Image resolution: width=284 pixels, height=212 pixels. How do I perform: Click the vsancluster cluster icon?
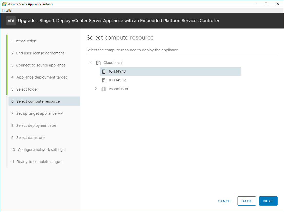[104, 89]
